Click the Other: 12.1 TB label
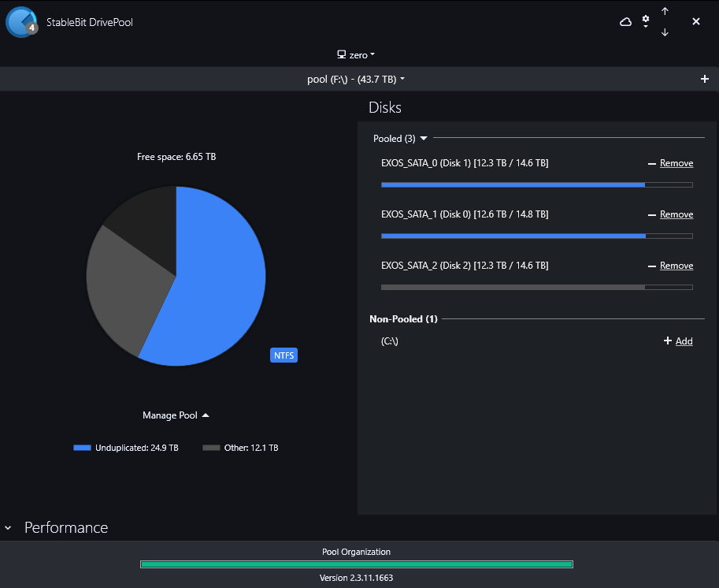719x588 pixels. [x=251, y=448]
